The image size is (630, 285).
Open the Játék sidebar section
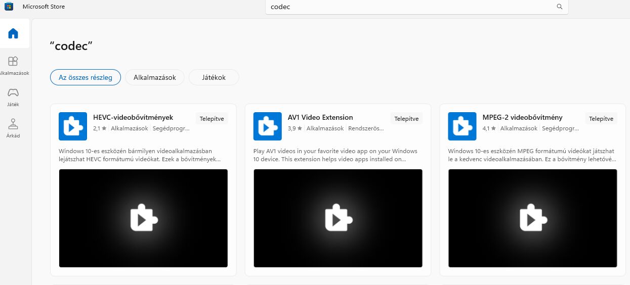pos(13,97)
